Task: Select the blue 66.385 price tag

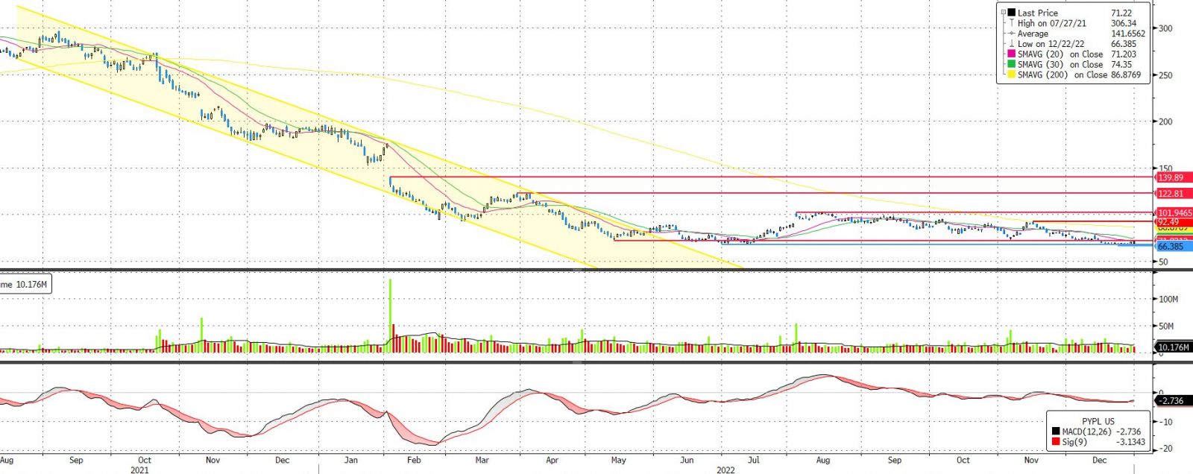Action: coord(1173,247)
